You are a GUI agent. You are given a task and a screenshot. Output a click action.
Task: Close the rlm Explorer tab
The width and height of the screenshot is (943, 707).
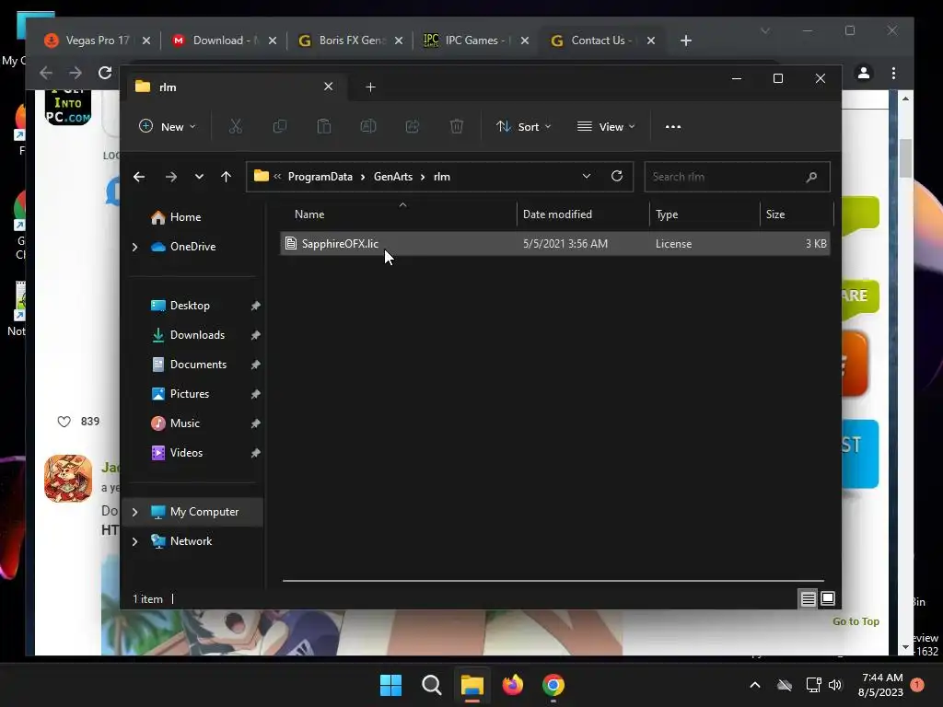coord(329,87)
